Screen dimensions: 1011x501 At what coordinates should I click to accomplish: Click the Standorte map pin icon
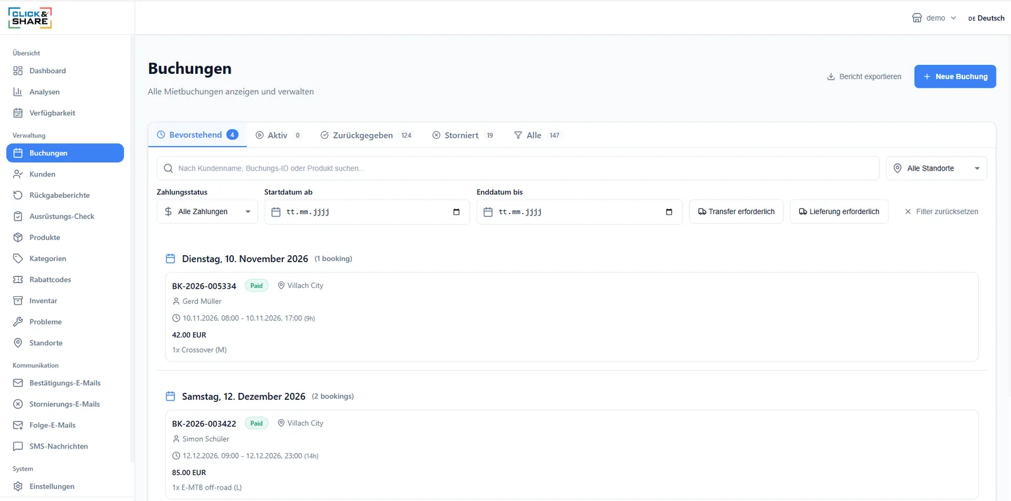tap(18, 343)
